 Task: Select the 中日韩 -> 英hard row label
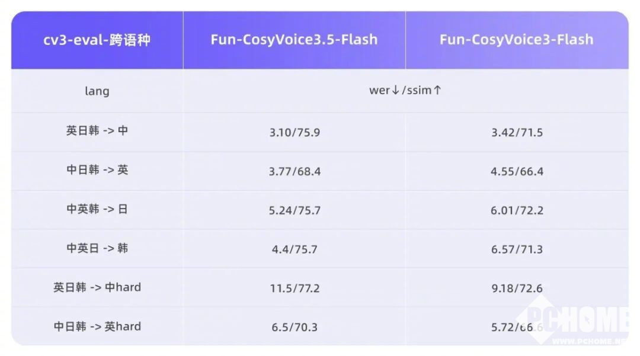click(x=97, y=326)
